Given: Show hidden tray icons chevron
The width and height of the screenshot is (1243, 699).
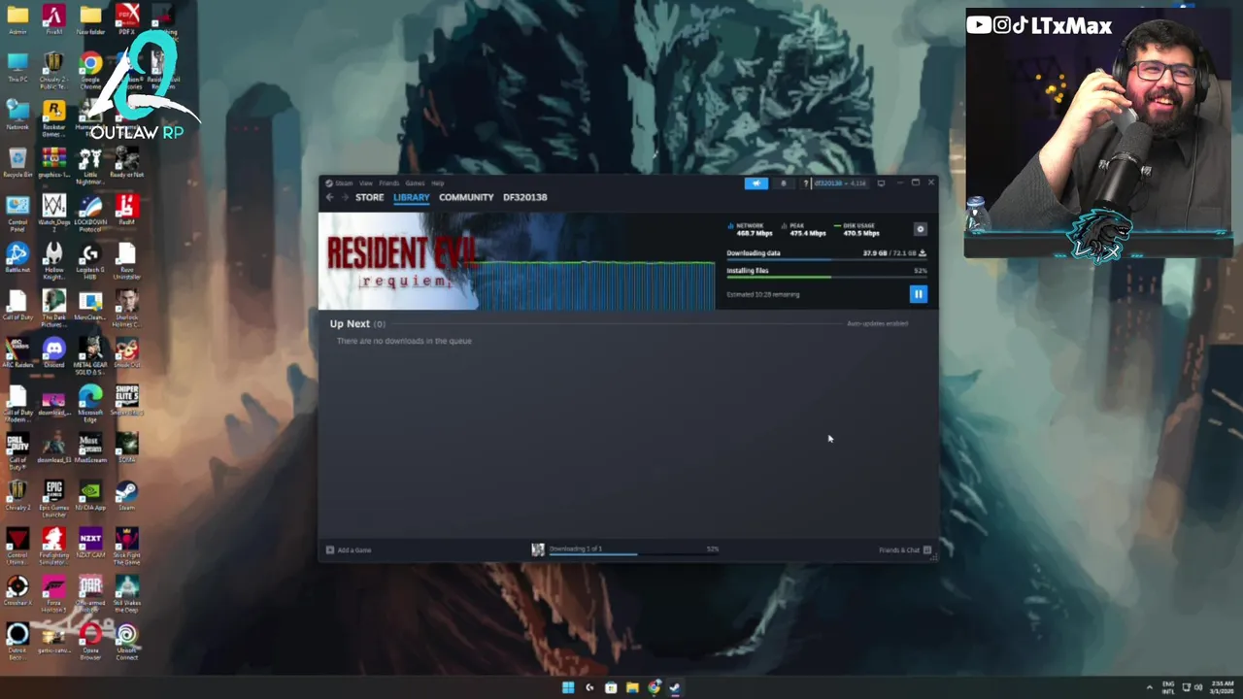Looking at the screenshot, I should pyautogui.click(x=1150, y=687).
